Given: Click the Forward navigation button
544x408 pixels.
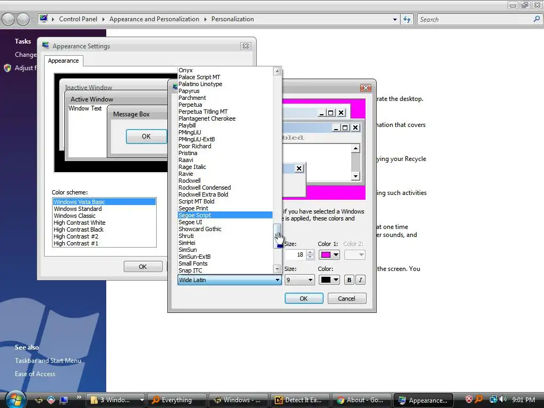Looking at the screenshot, I should click(23, 20).
